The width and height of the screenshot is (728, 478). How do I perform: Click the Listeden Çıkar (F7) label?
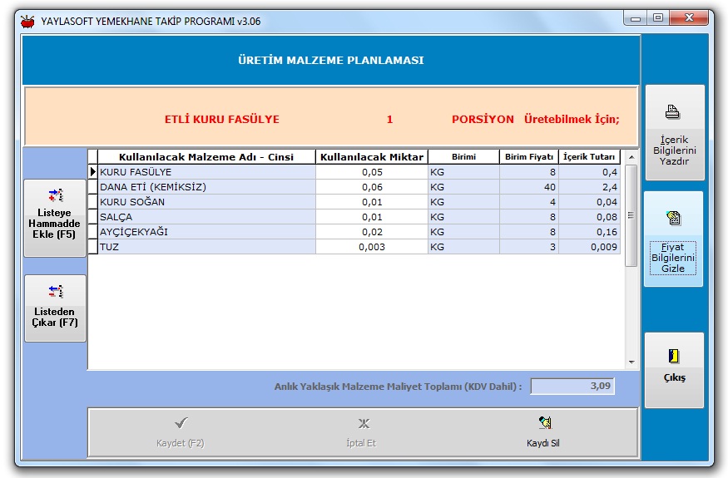(x=55, y=317)
